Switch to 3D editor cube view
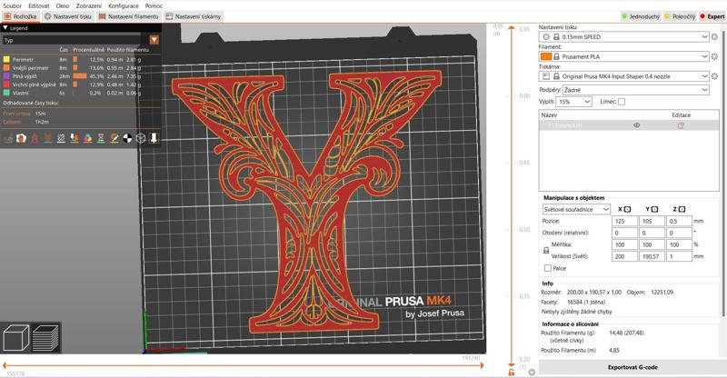 pyautogui.click(x=16, y=338)
